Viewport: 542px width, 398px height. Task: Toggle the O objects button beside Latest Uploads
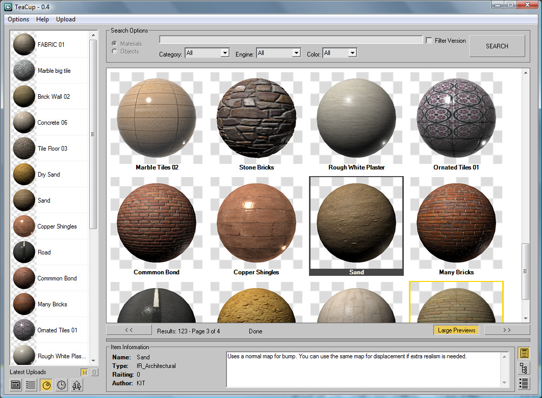coord(94,372)
